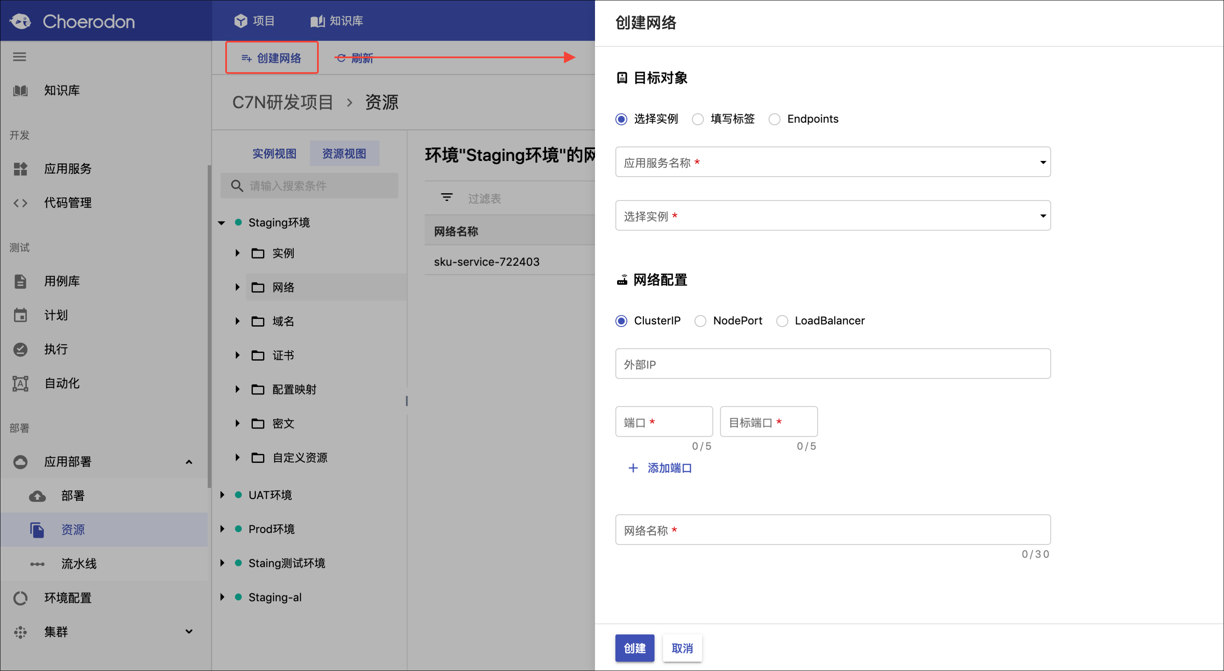Image resolution: width=1224 pixels, height=671 pixels.
Task: Click the search magnifier icon
Action: 237,186
